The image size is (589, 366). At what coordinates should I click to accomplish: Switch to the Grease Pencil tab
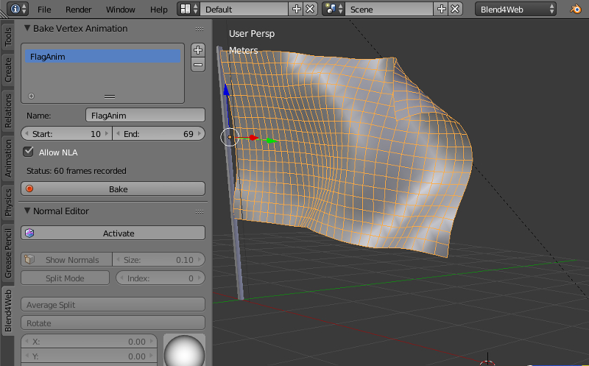(x=8, y=253)
